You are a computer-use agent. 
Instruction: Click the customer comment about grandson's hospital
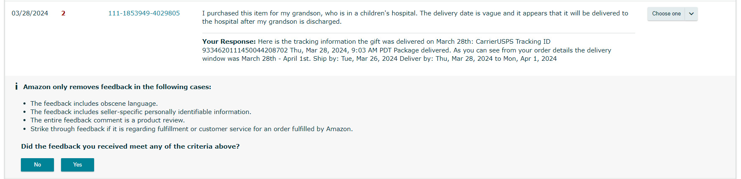[415, 17]
